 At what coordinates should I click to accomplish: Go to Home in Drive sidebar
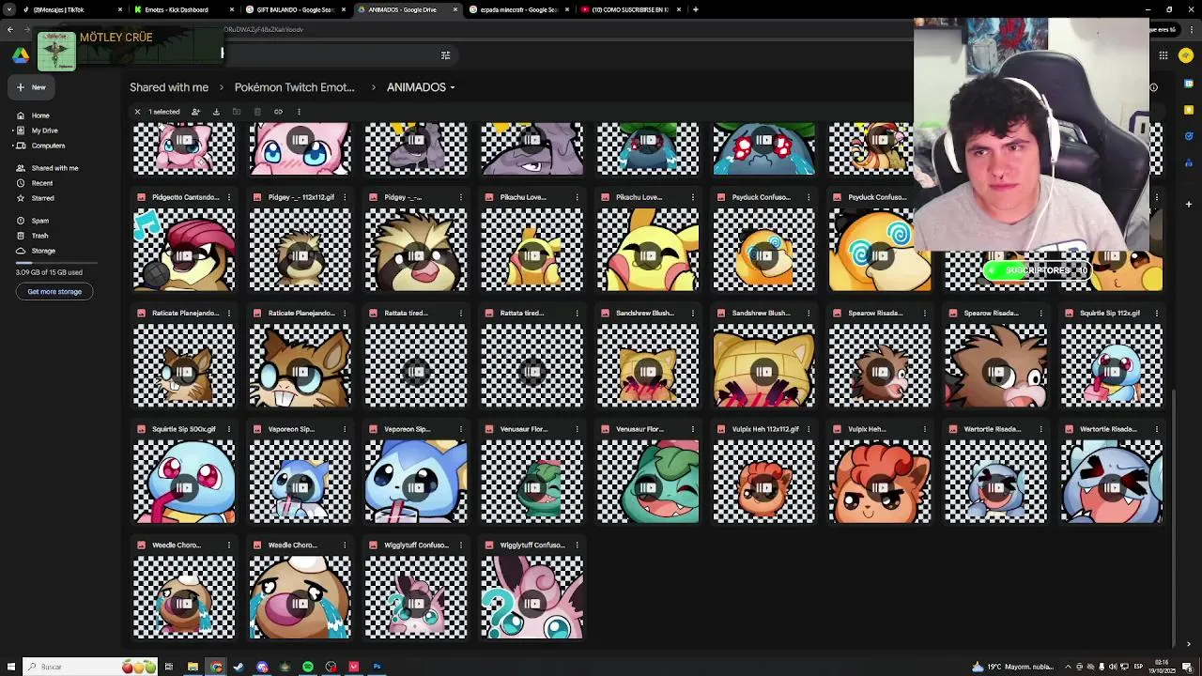click(40, 115)
